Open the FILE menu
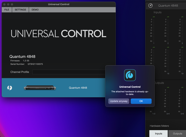This screenshot has width=186, height=137. click(7, 10)
